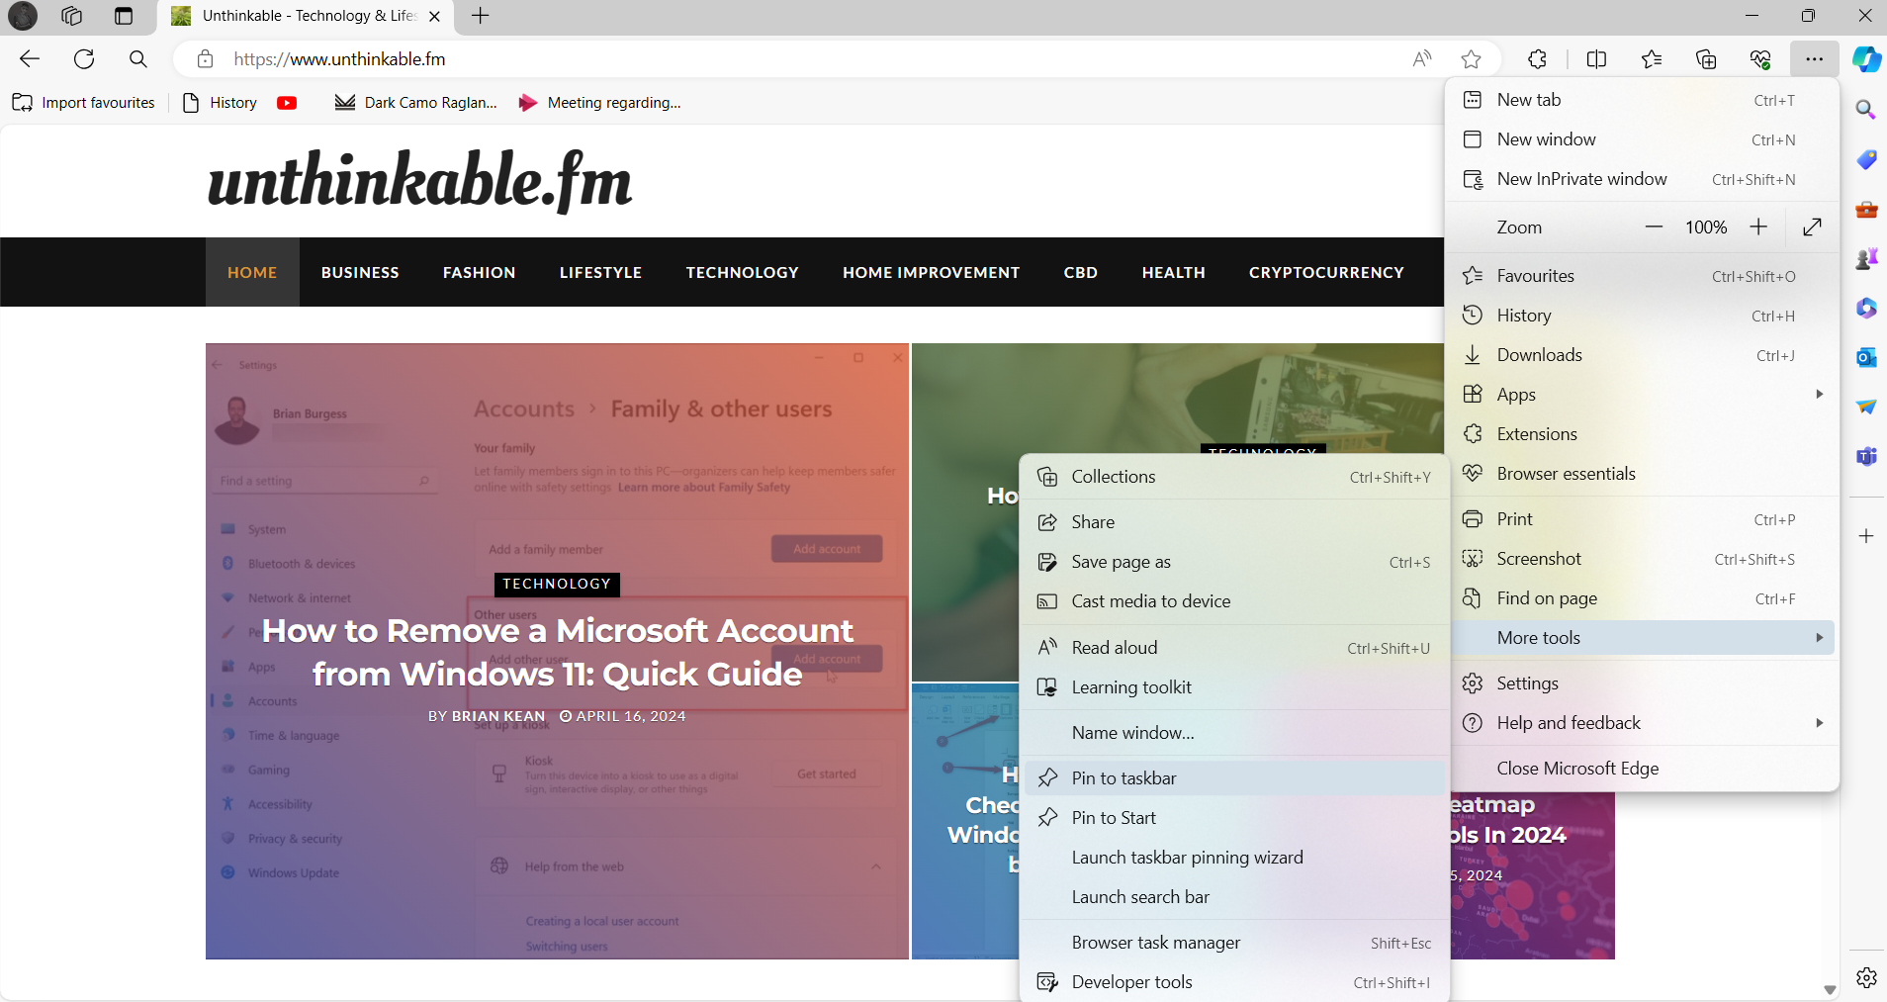Decrease zoom with minus button
The width and height of the screenshot is (1887, 1002).
[x=1654, y=227]
